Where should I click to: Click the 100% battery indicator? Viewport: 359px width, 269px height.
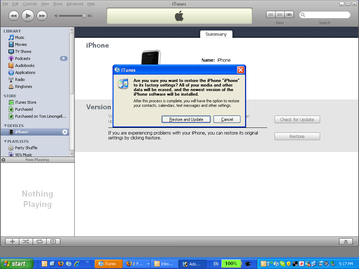[231, 263]
